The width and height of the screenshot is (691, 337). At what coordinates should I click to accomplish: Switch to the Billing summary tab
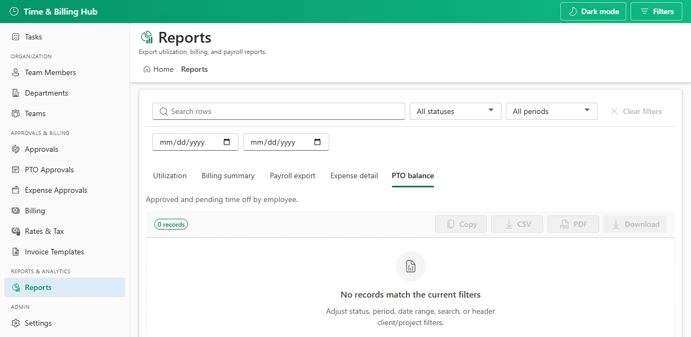coord(228,176)
